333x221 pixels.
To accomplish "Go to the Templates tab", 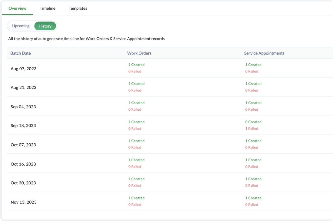I will 78,8.
